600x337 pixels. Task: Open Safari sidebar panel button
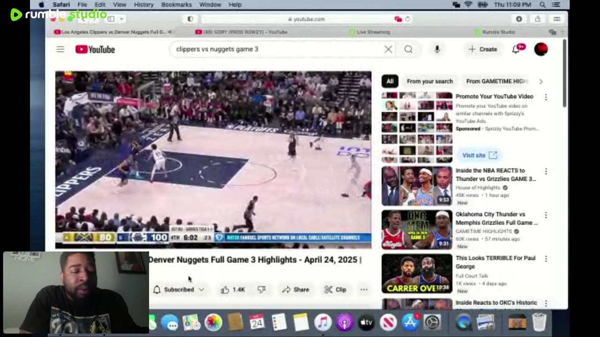click(111, 19)
